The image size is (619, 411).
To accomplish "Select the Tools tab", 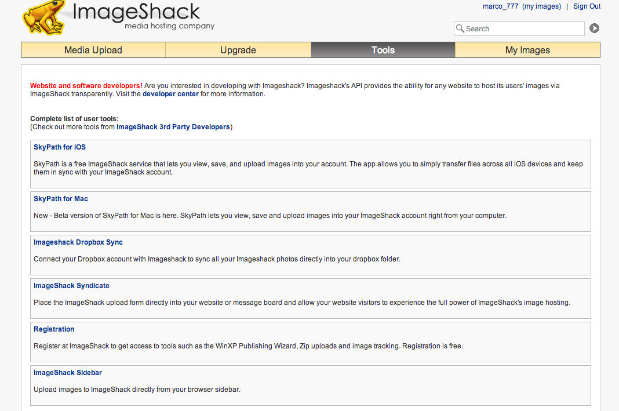I will 383,50.
